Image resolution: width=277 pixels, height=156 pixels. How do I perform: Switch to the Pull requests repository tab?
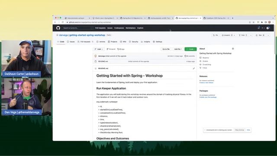click(x=86, y=42)
